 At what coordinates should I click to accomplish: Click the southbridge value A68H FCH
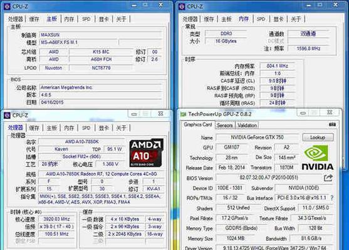101,59
